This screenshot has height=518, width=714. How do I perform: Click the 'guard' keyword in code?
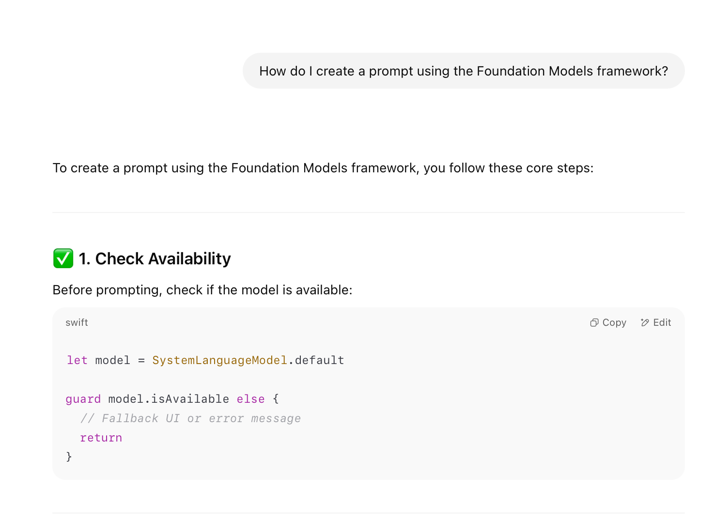(x=83, y=399)
